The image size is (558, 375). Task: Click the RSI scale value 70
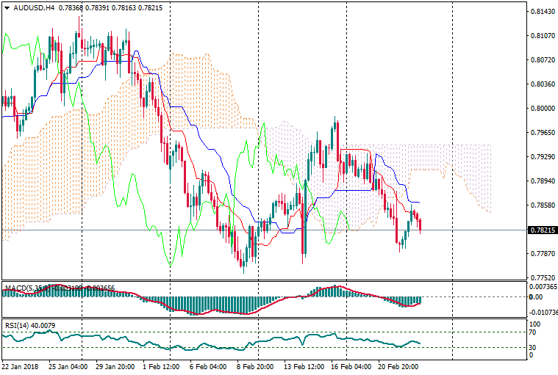point(534,332)
